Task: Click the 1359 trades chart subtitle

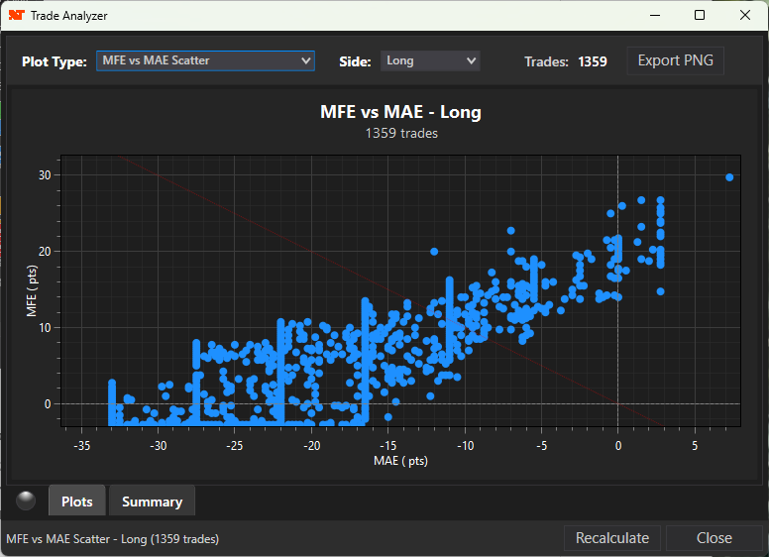Action: click(401, 133)
